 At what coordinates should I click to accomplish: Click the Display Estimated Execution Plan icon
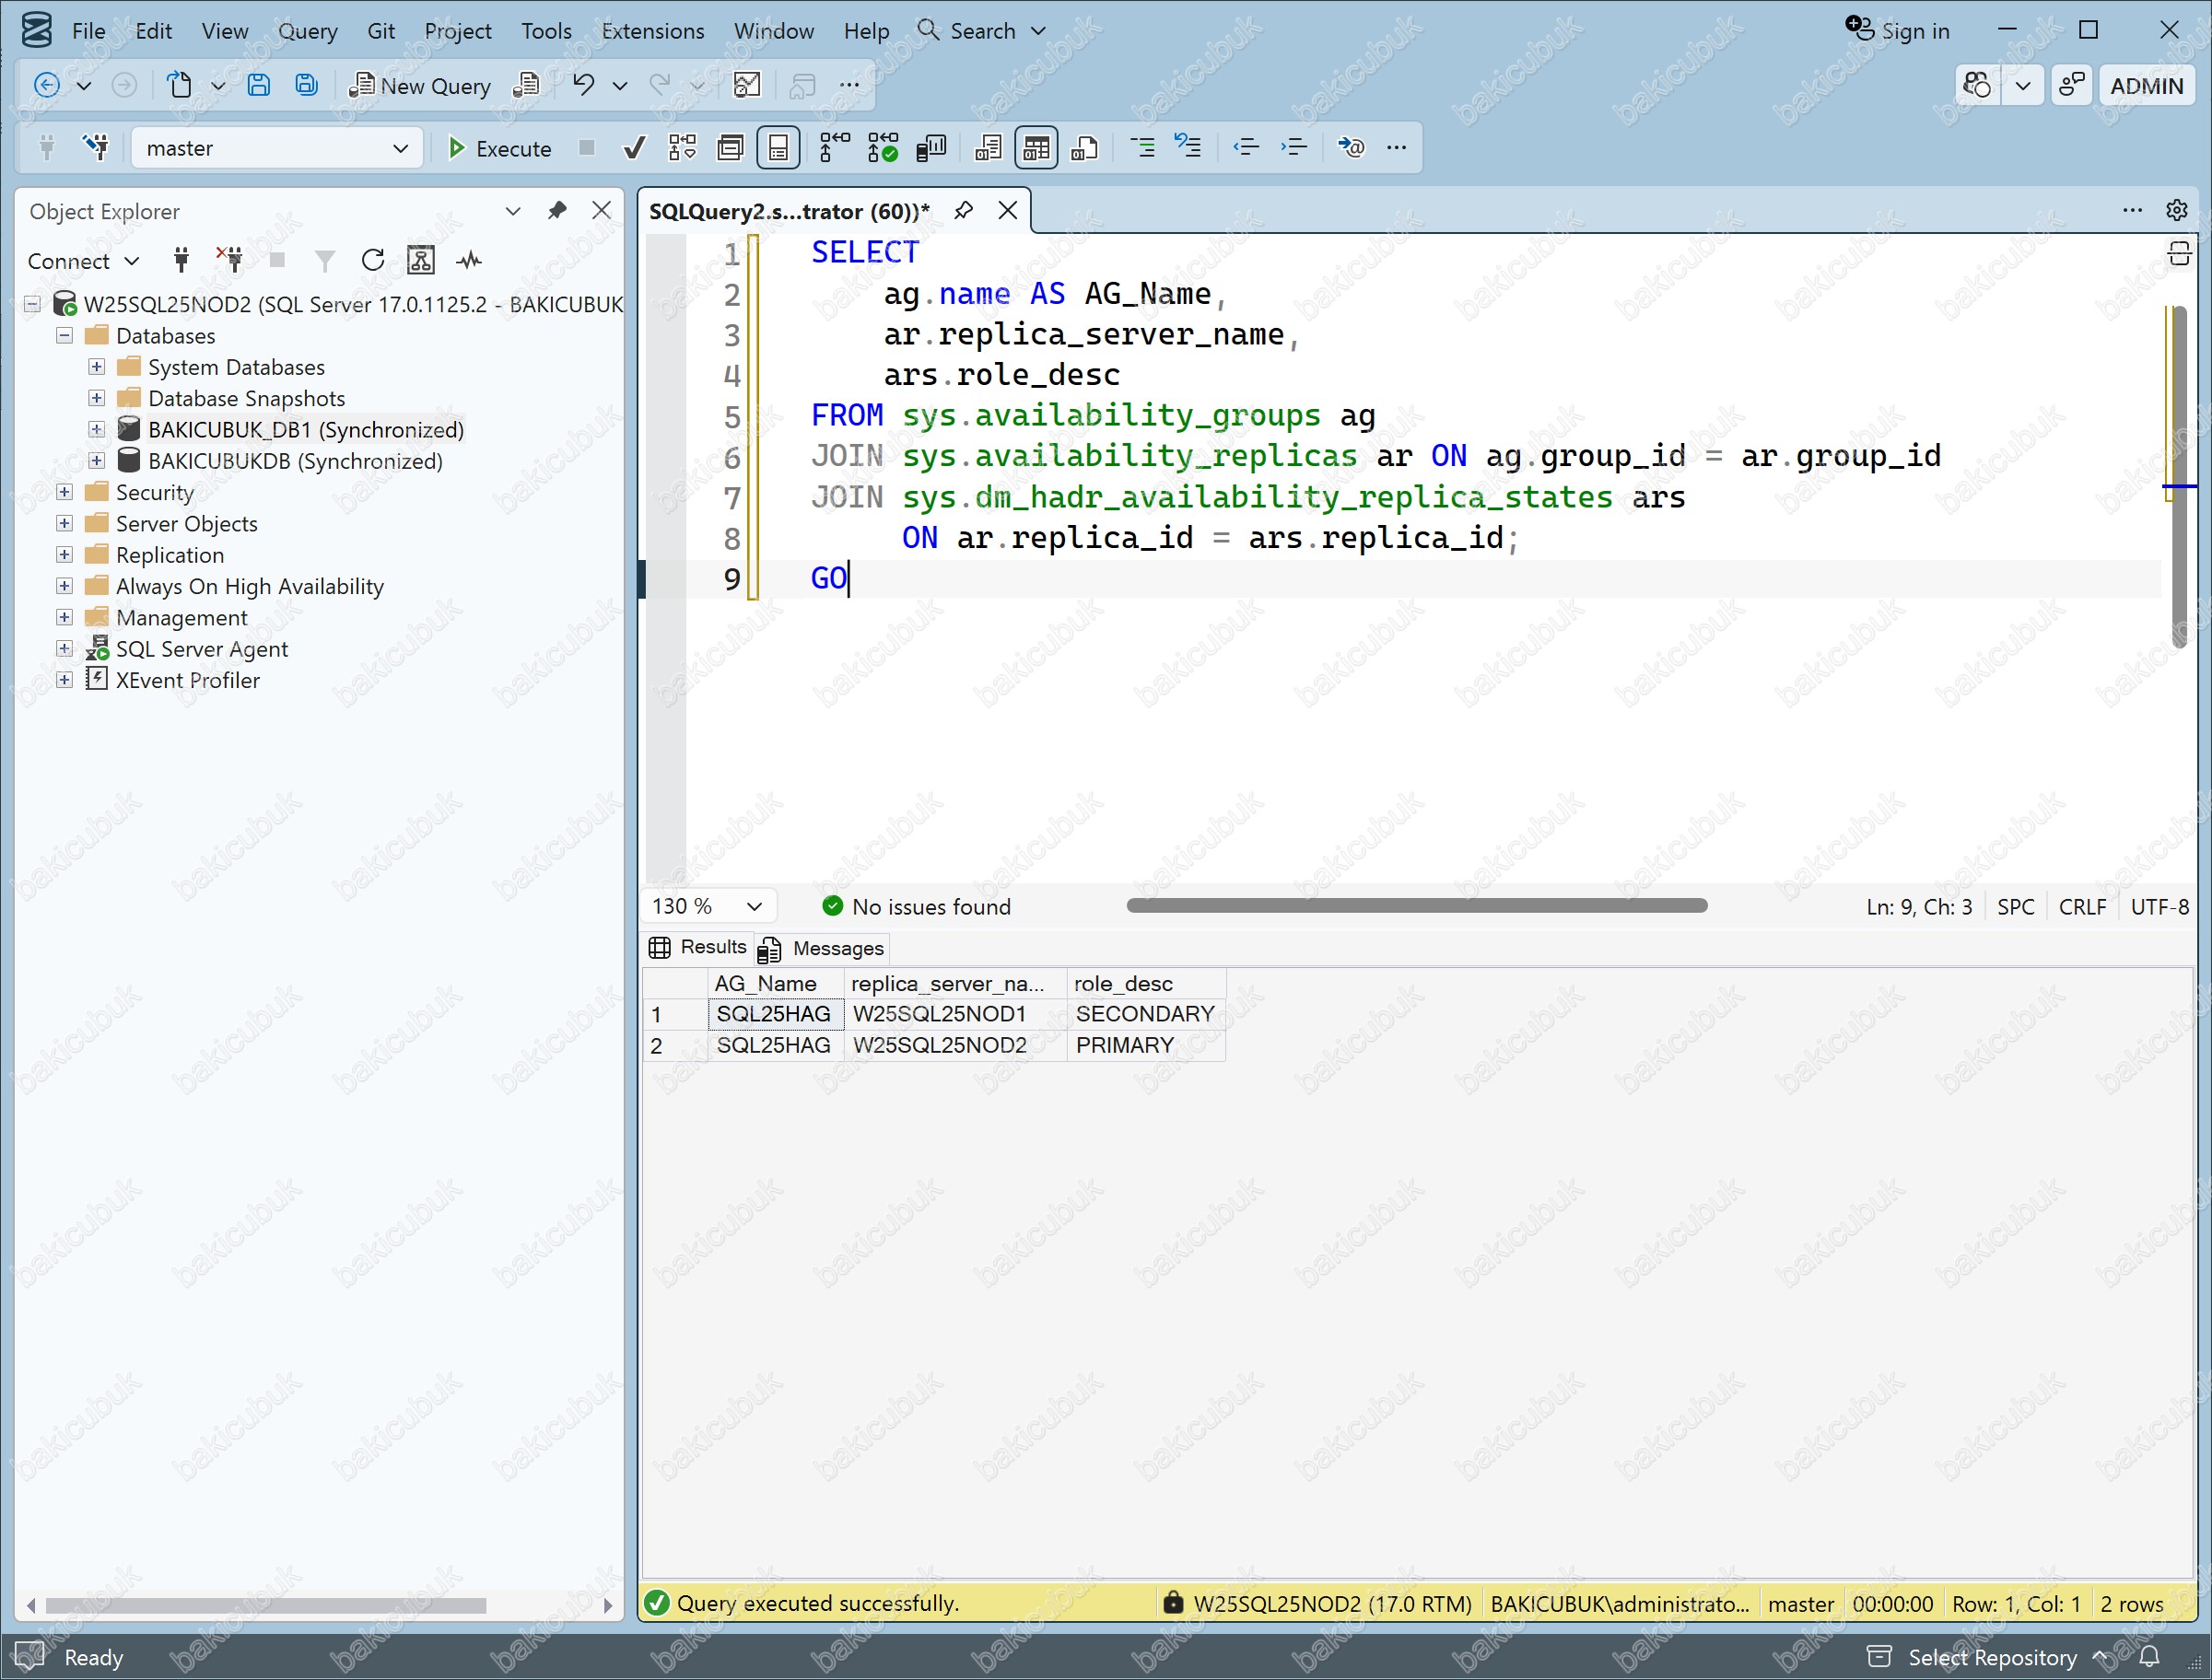click(682, 149)
